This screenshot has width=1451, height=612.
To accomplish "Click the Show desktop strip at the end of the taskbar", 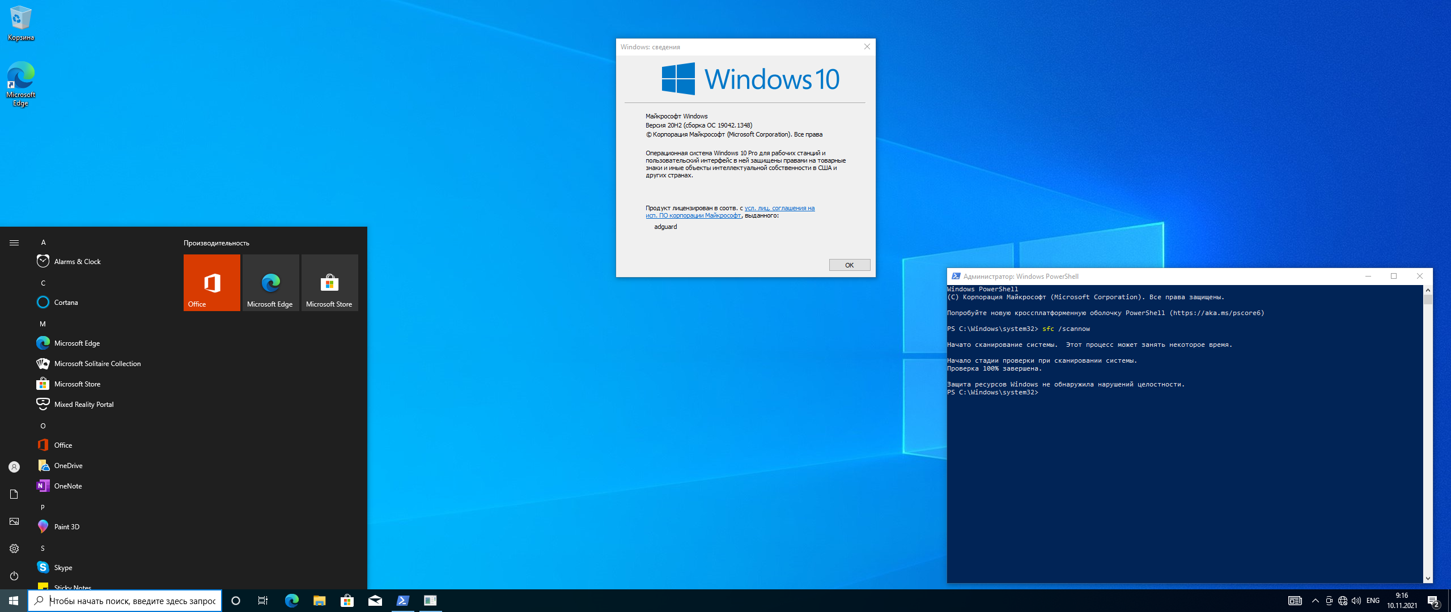I will click(1449, 601).
